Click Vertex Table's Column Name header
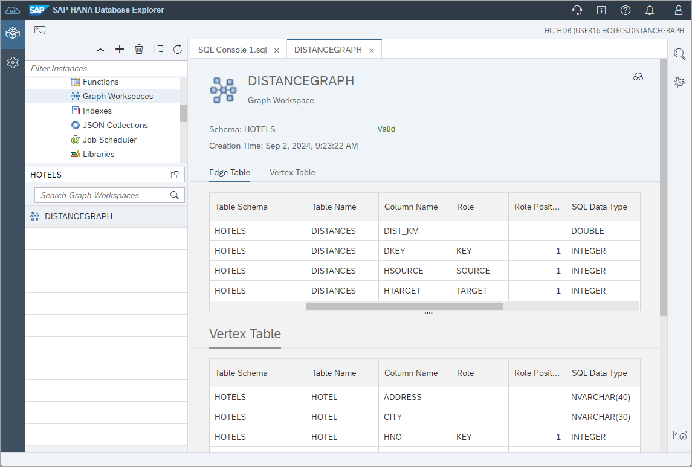This screenshot has height=467, width=692. click(415, 373)
